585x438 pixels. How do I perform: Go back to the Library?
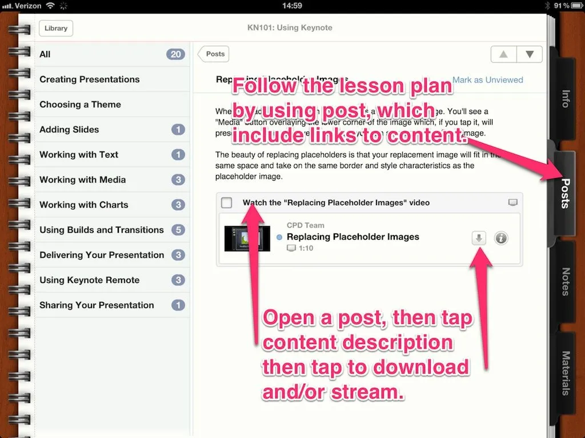tap(55, 28)
